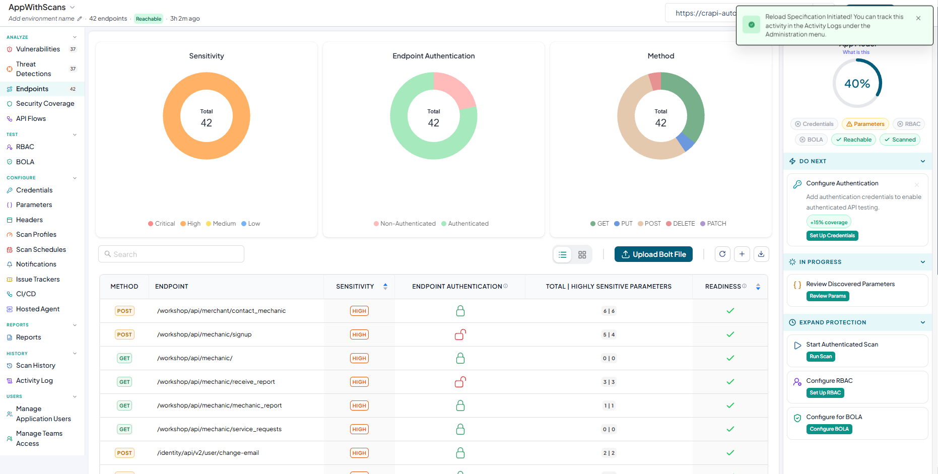The width and height of the screenshot is (938, 474).
Task: Click unlocked padlock icon for mechanic/signup row
Action: [460, 334]
